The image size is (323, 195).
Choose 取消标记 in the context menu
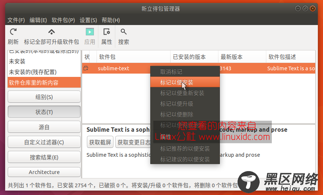(185, 72)
